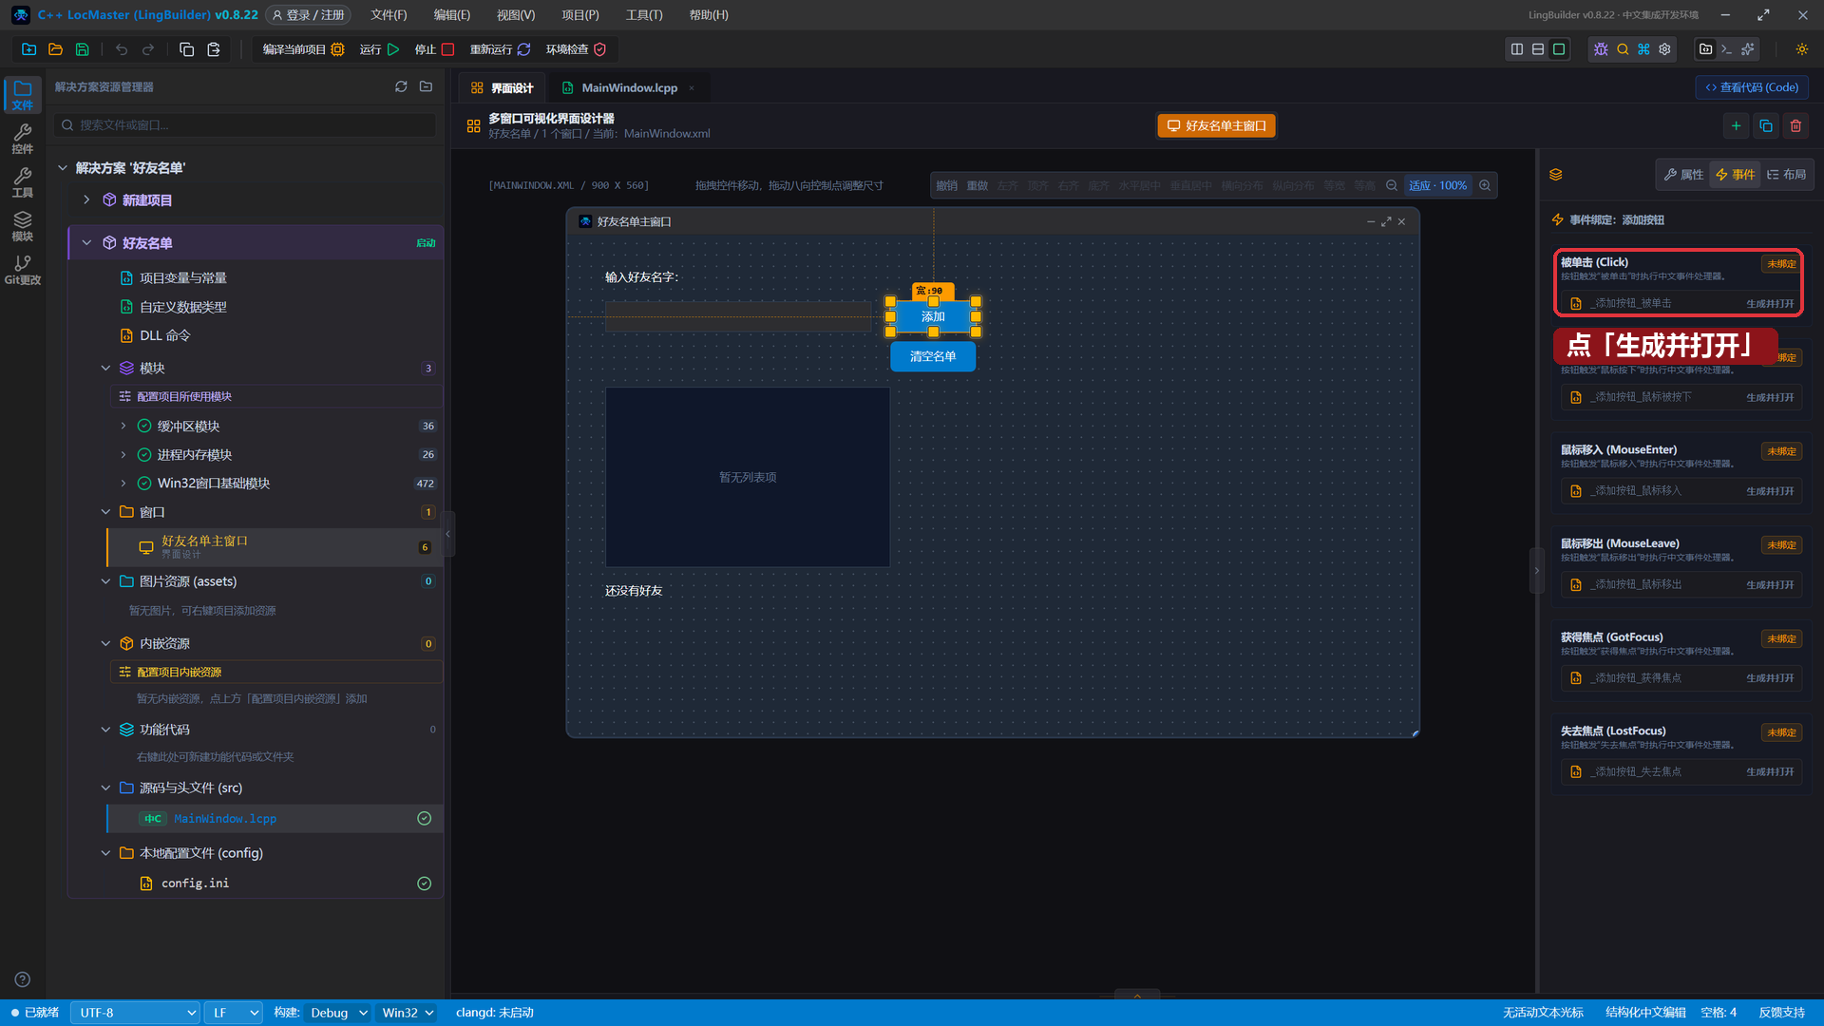Click the green plus add-window icon
This screenshot has width=1824, height=1026.
click(1736, 125)
